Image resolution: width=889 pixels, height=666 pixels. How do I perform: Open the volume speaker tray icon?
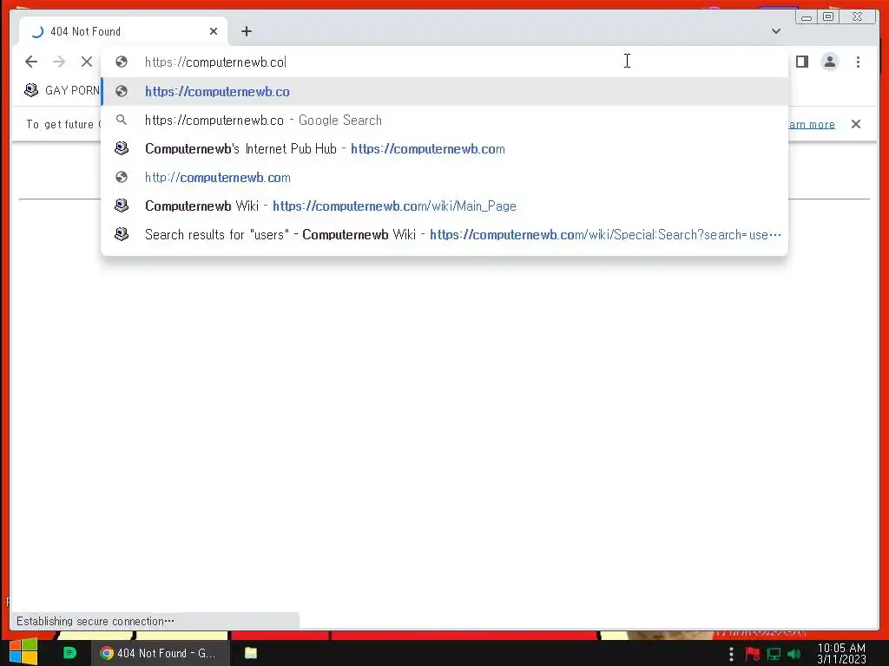(x=794, y=654)
